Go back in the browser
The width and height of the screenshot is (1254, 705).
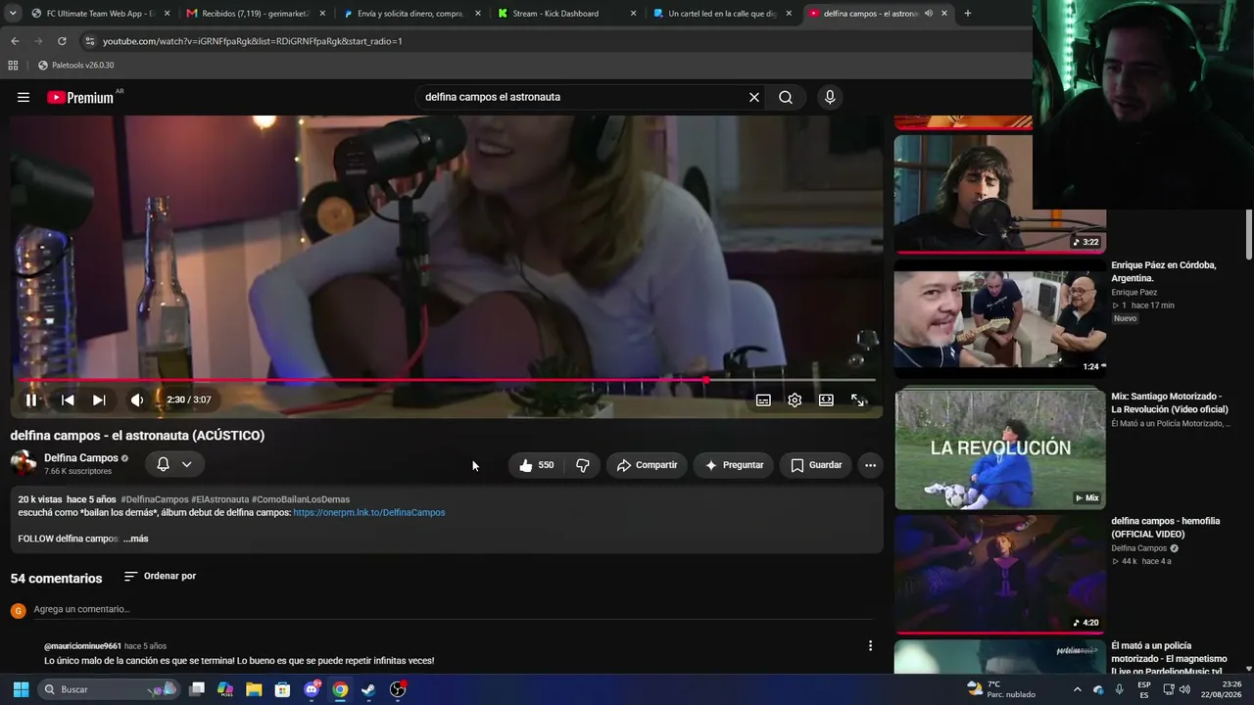[x=15, y=41]
